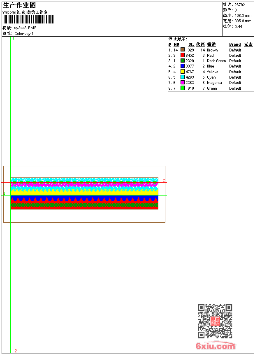Click the height value 106.3 mm
The image size is (255, 354).
243,16
